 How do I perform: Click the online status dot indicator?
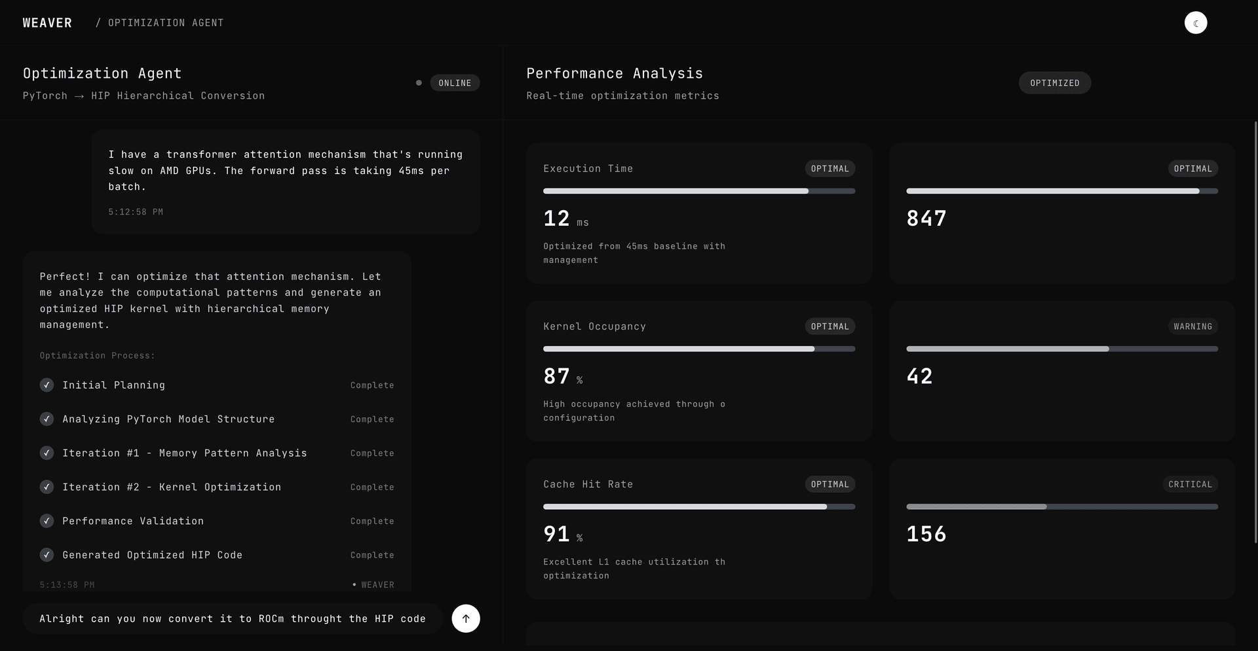pos(419,83)
